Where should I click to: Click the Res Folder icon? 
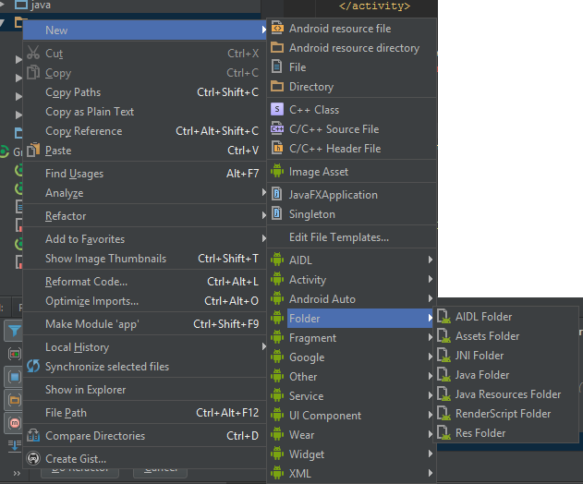coord(443,432)
